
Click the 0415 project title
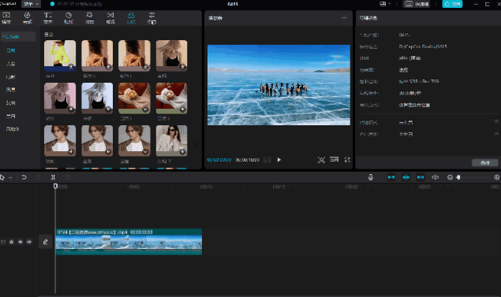point(233,4)
